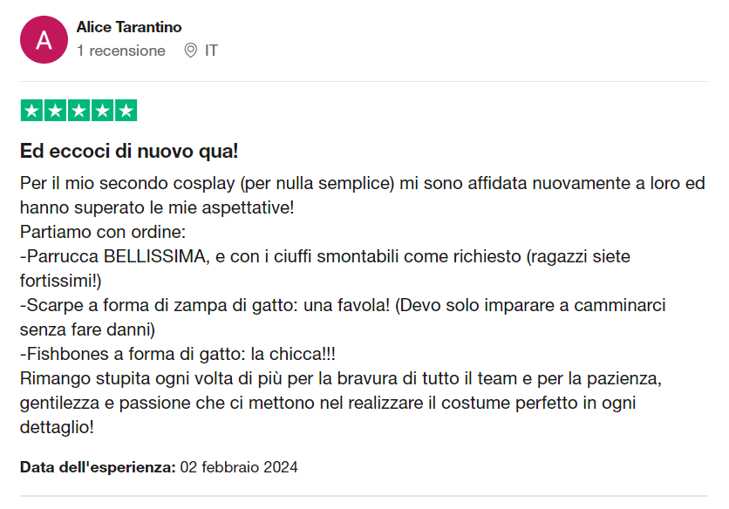The image size is (729, 509).
Task: Click the 'Scarpe a forma di zampa di gatto' line
Action: (x=343, y=317)
